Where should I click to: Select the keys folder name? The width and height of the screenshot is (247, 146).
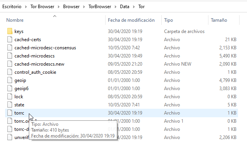pos(19,31)
